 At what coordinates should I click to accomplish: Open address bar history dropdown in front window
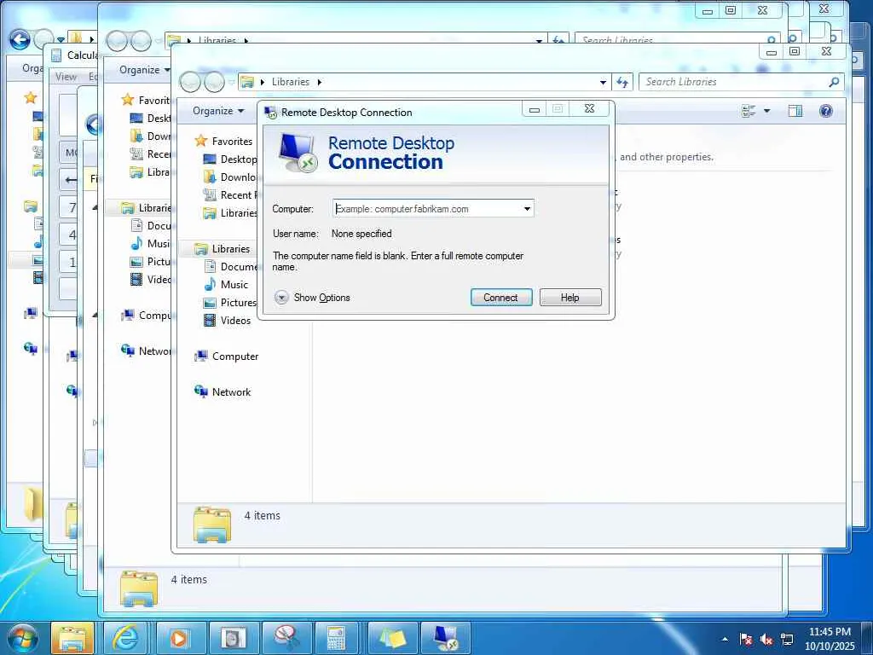click(x=603, y=83)
